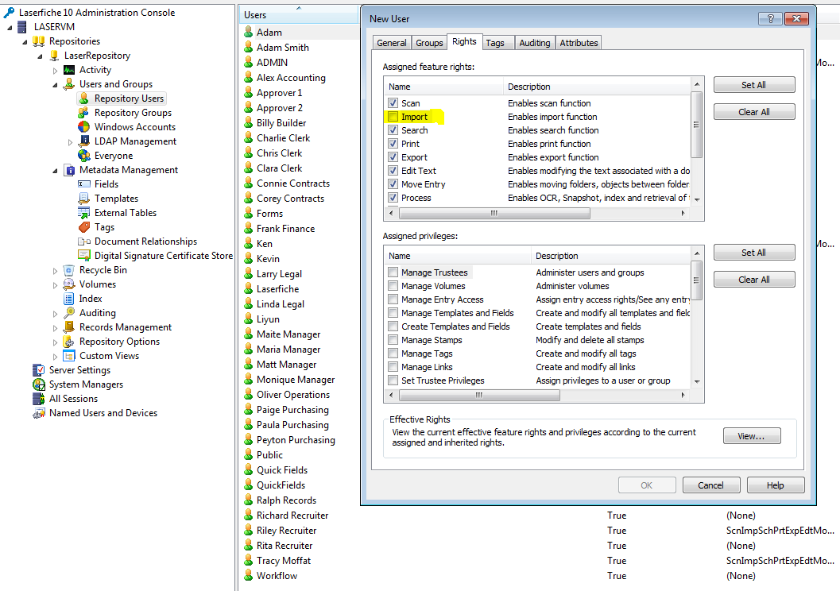840x591 pixels.
Task: Click the Repository Groups icon
Action: tap(83, 113)
